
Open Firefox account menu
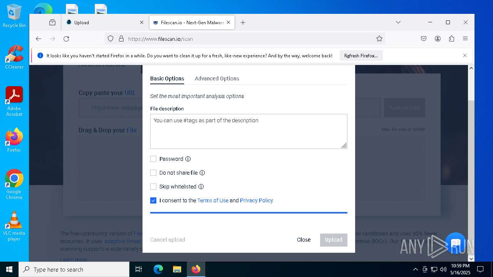pyautogui.click(x=438, y=39)
